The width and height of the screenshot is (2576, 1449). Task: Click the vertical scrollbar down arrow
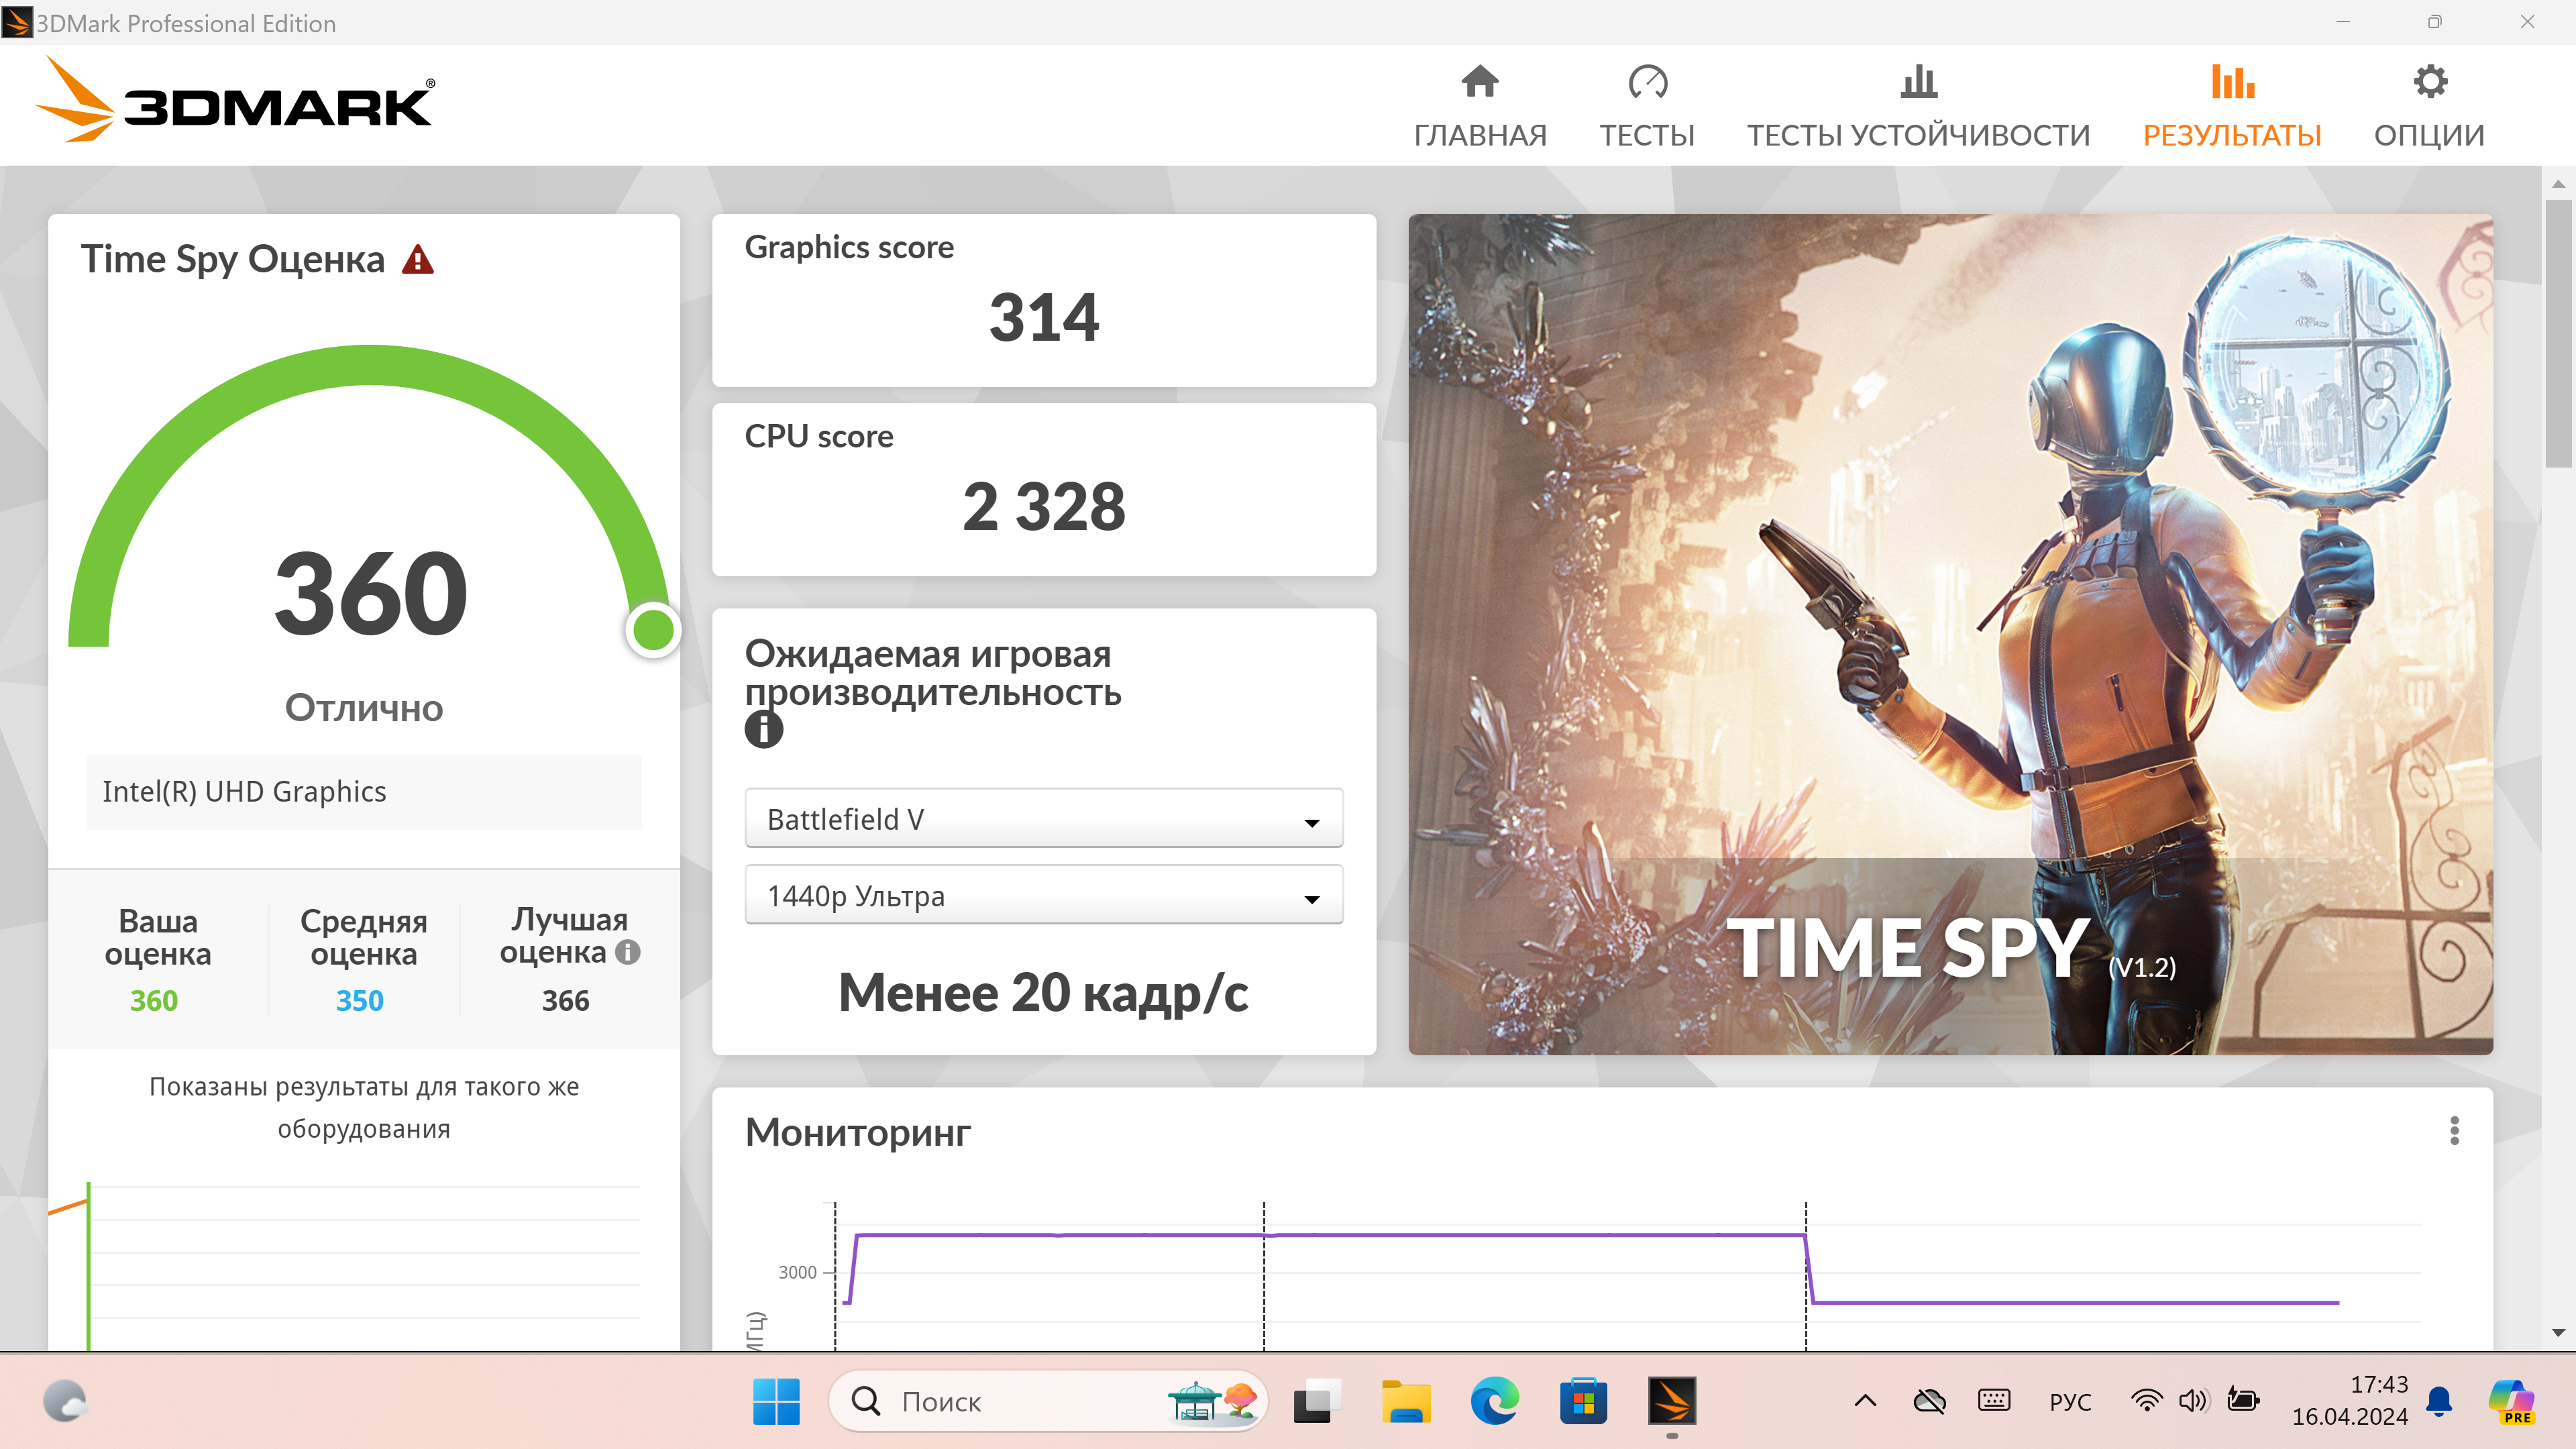click(x=2558, y=1332)
